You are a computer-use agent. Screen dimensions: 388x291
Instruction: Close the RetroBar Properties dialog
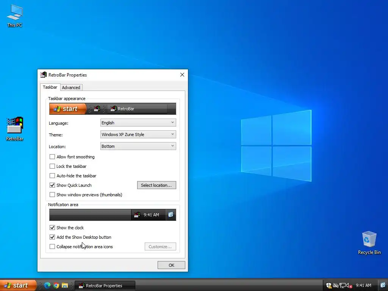pyautogui.click(x=182, y=75)
